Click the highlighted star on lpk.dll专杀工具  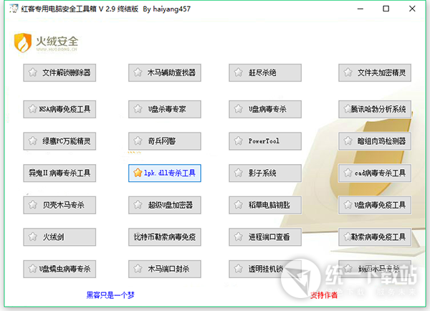click(138, 173)
